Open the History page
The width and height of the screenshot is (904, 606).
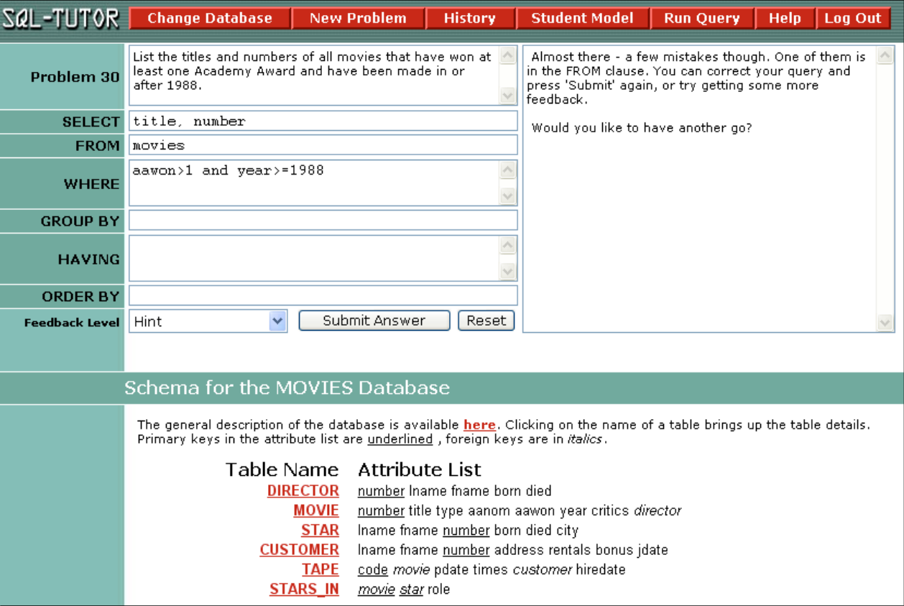point(469,19)
